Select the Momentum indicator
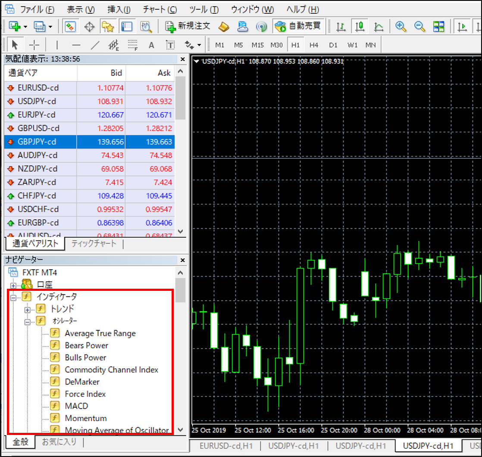The height and width of the screenshot is (457, 482). (86, 418)
